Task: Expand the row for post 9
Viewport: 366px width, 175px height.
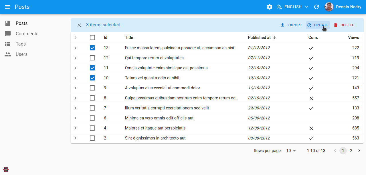Action: coord(76,88)
